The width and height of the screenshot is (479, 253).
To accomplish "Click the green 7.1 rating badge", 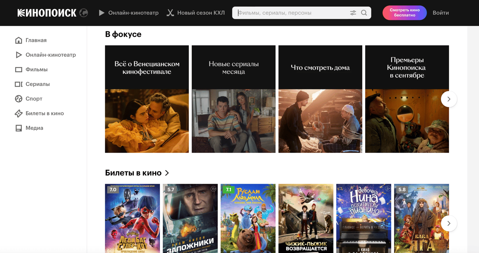I will [x=228, y=190].
